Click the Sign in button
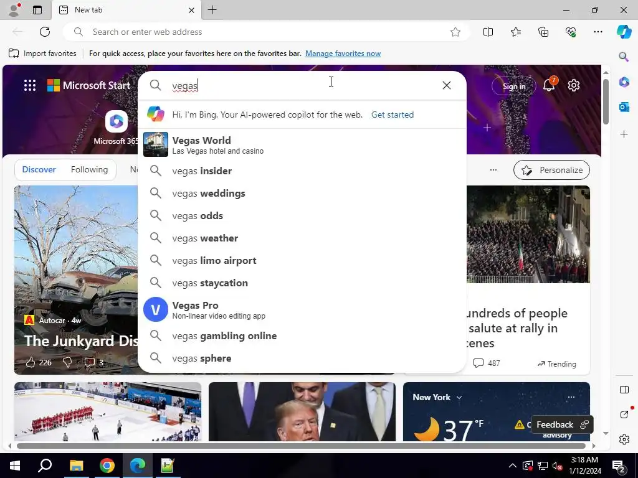Image resolution: width=638 pixels, height=478 pixels. [x=514, y=86]
